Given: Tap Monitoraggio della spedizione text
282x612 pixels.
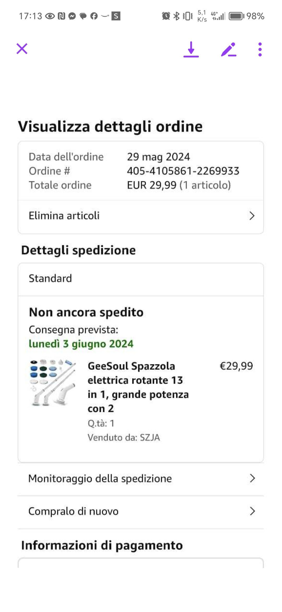Looking at the screenshot, I should (100, 479).
